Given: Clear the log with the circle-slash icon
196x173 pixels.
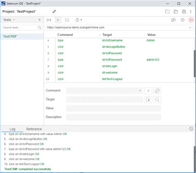Looking at the screenshot, I should (191, 129).
